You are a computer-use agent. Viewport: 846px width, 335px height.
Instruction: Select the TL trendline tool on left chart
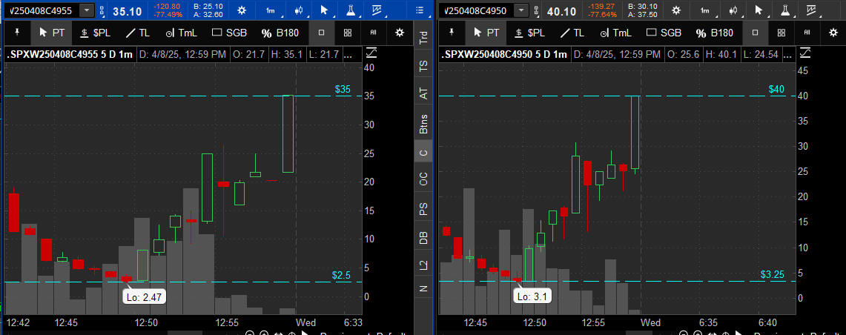click(x=138, y=33)
